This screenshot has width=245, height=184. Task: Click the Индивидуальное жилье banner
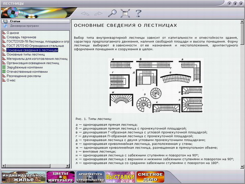pyautogui.click(x=24, y=177)
